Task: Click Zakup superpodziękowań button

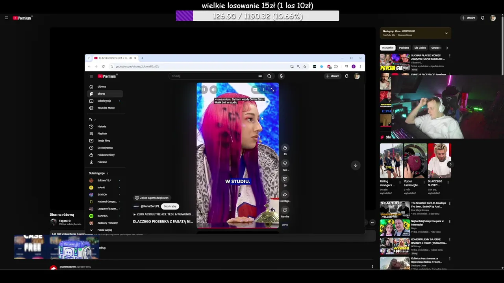Action: click(x=152, y=198)
